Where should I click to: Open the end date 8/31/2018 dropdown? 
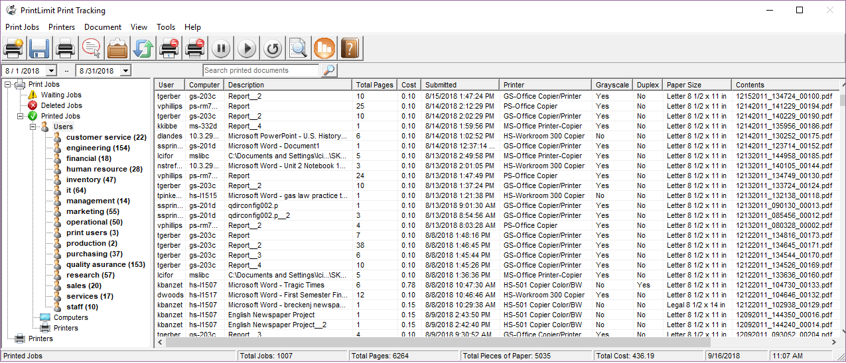click(125, 71)
